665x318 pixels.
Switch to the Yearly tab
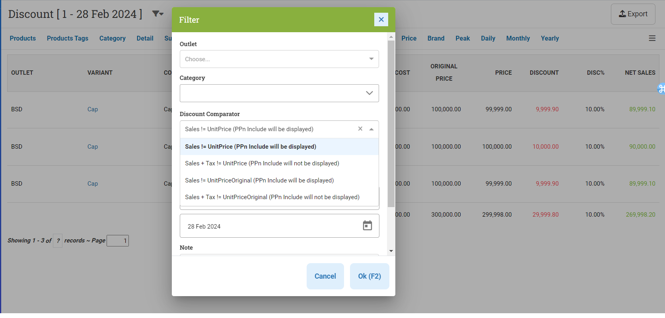pos(550,38)
